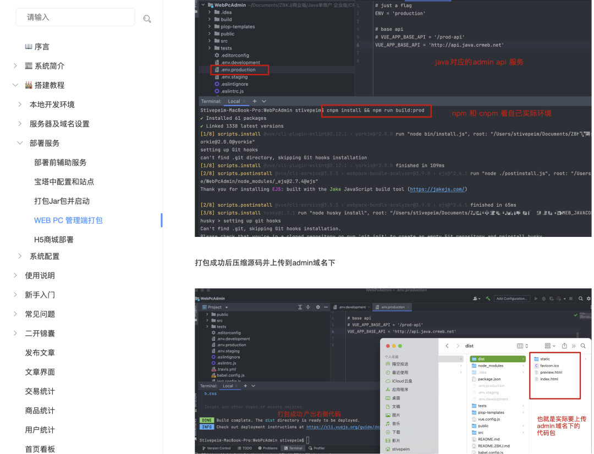Expand 新手入门 chevron
Screen dimensions: 594x454
click(x=15, y=295)
